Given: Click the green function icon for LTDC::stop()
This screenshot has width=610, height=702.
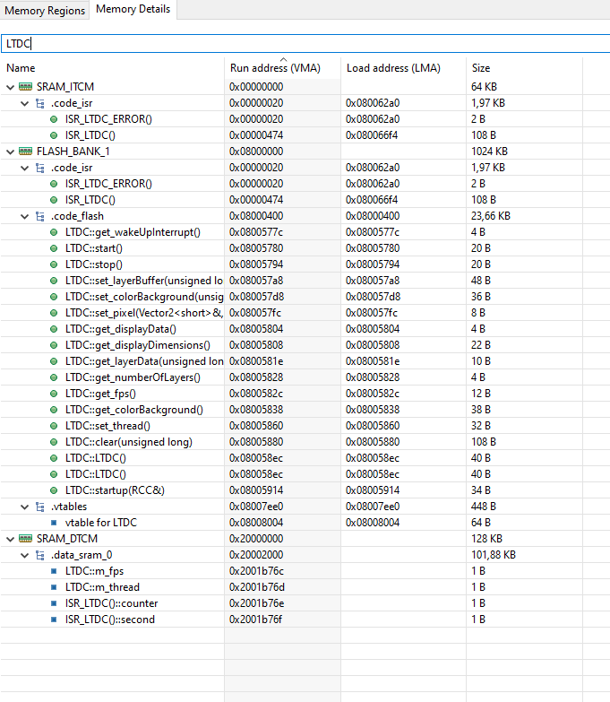Looking at the screenshot, I should [54, 264].
